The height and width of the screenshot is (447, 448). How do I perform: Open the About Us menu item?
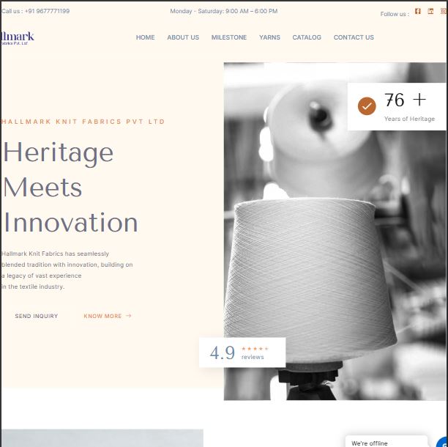(x=183, y=37)
